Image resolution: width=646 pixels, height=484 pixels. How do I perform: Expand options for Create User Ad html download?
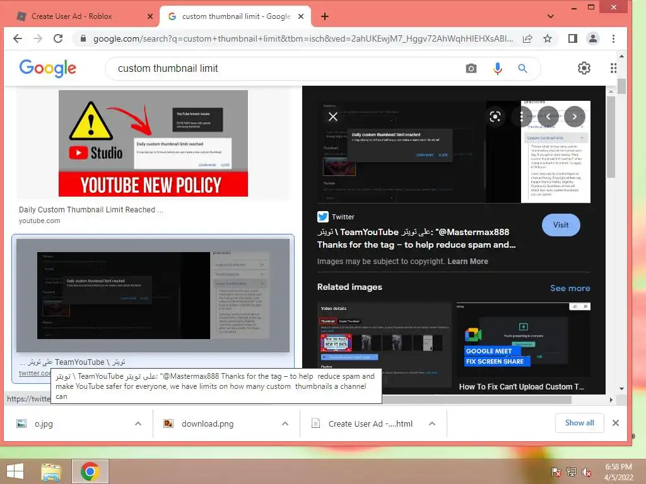[x=432, y=423]
